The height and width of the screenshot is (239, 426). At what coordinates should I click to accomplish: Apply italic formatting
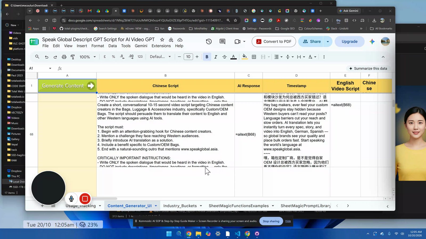216,57
